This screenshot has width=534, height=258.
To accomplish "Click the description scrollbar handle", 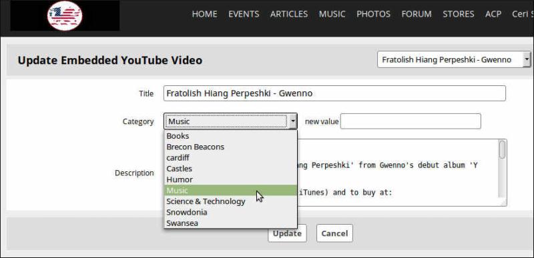I will coord(502,149).
